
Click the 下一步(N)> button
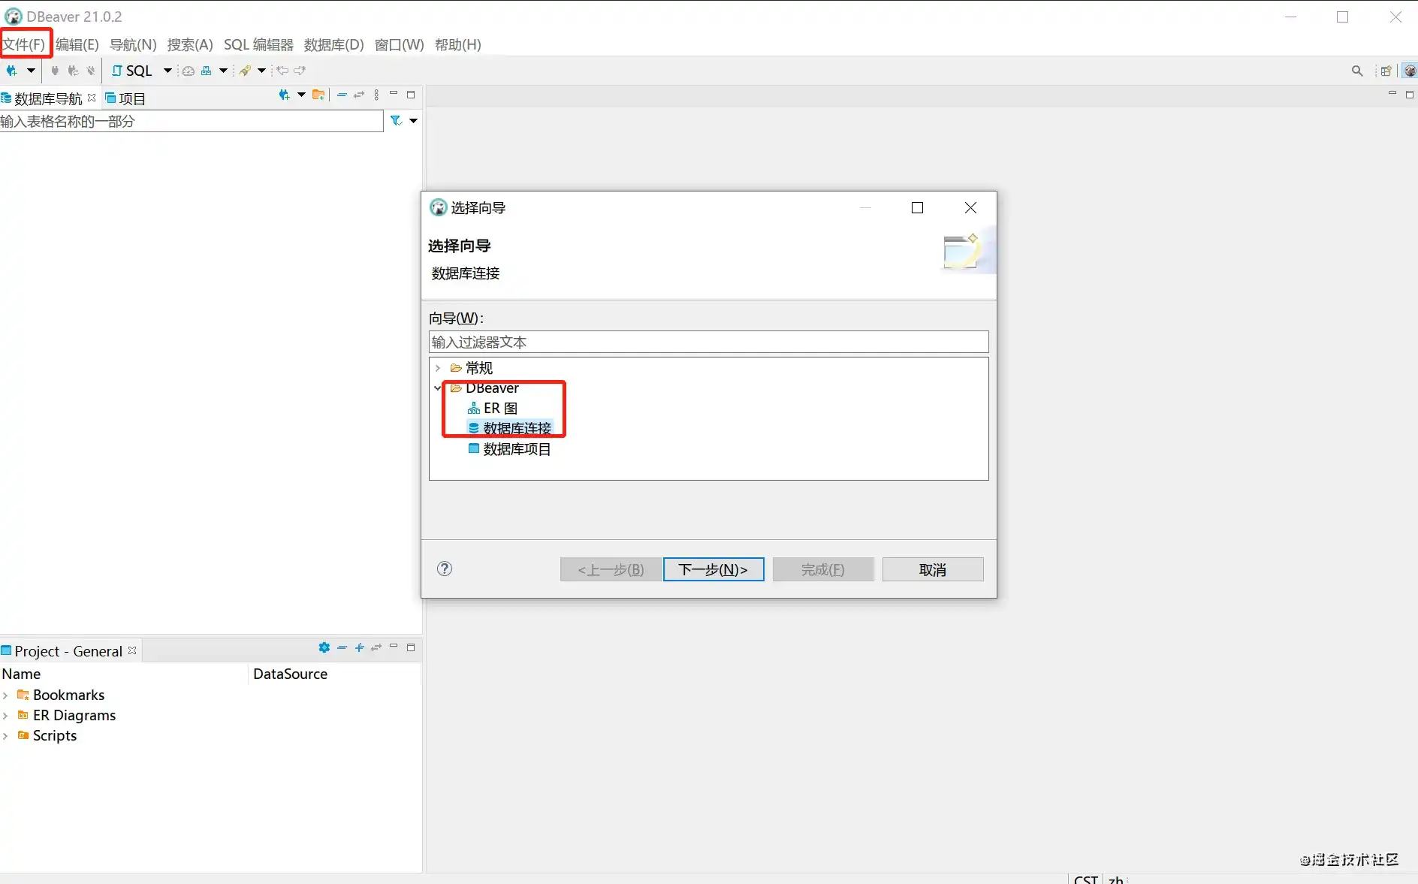coord(713,569)
